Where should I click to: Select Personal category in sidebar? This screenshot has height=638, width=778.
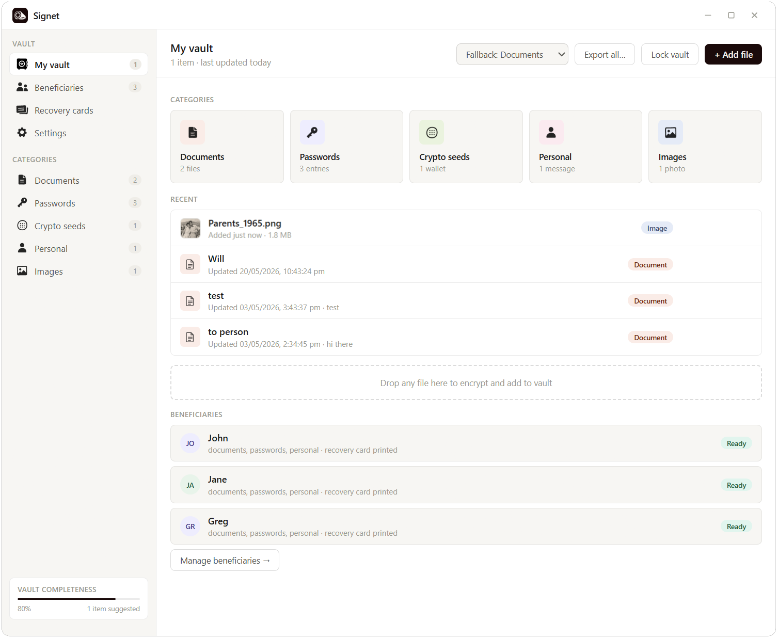(78, 248)
